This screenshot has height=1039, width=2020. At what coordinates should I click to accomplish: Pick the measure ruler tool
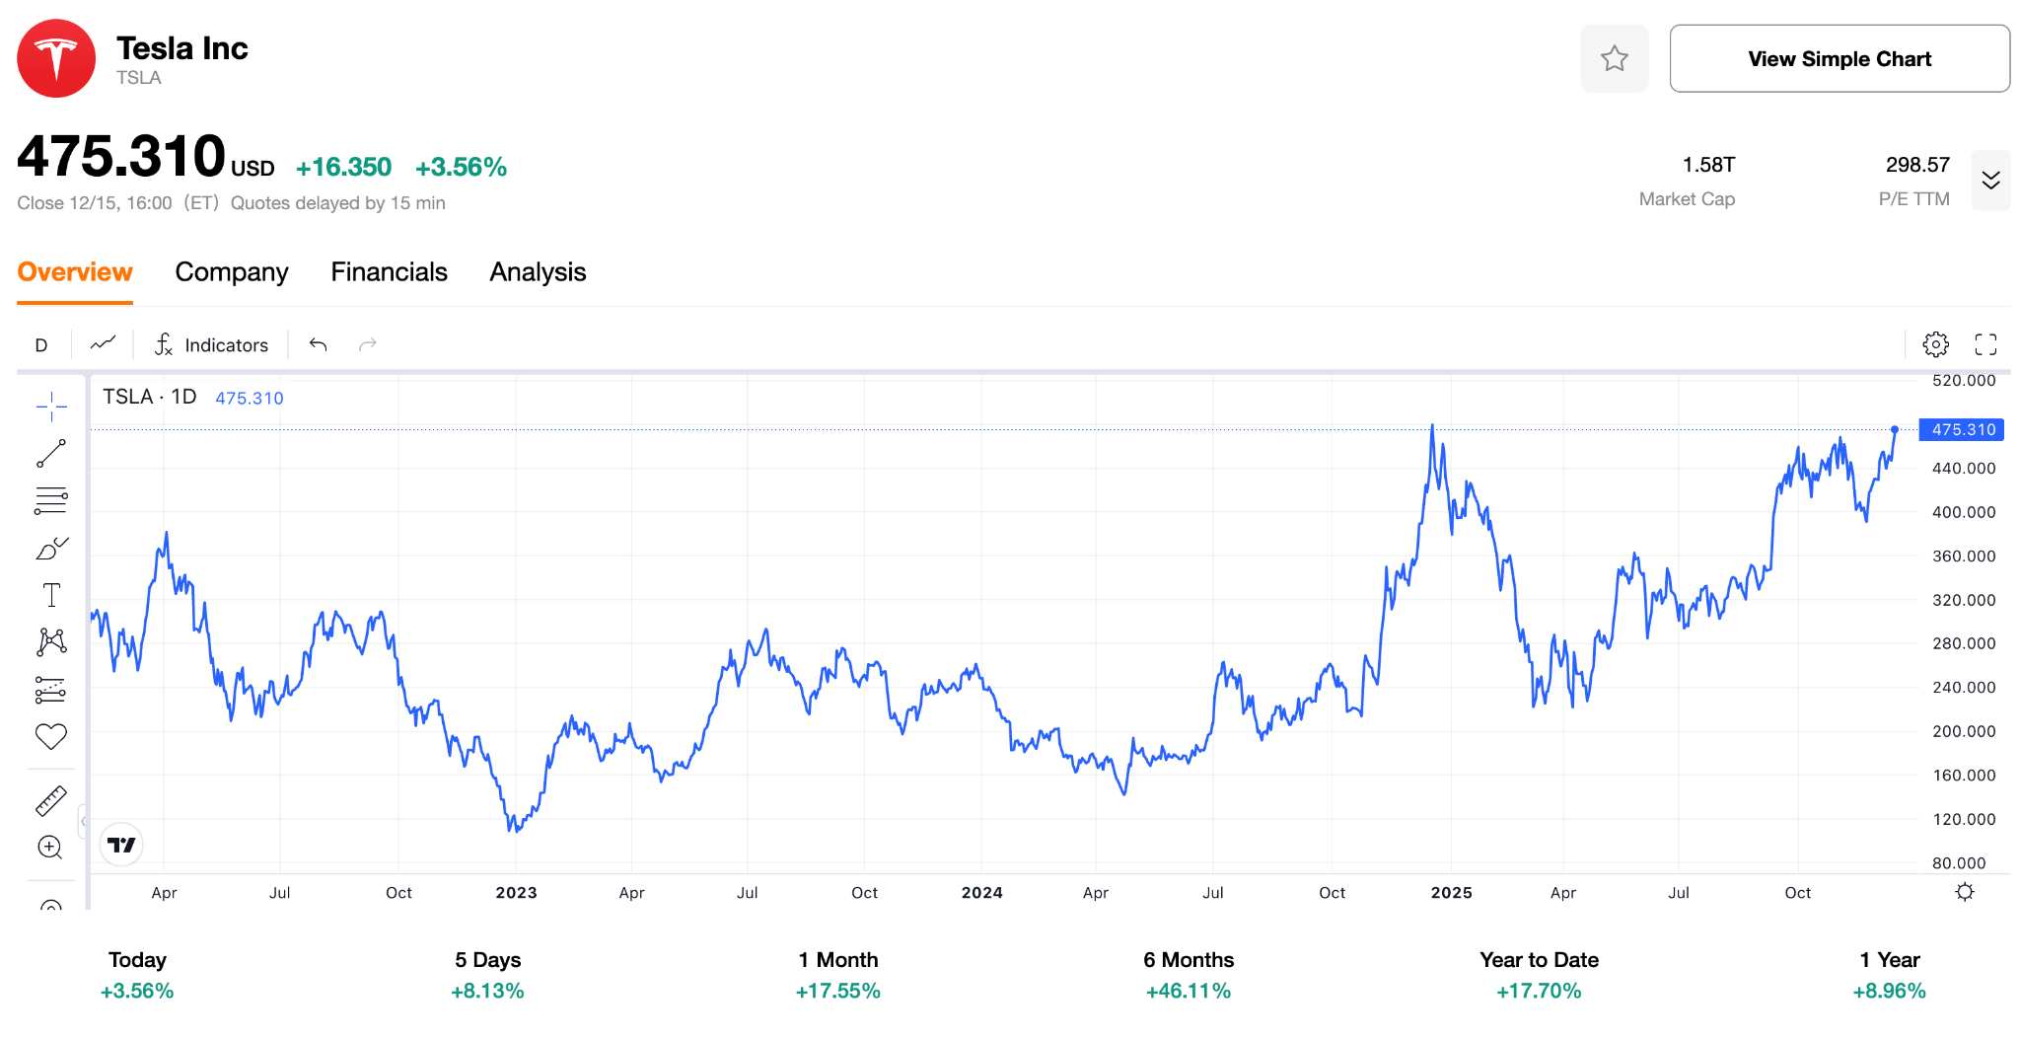pos(51,801)
